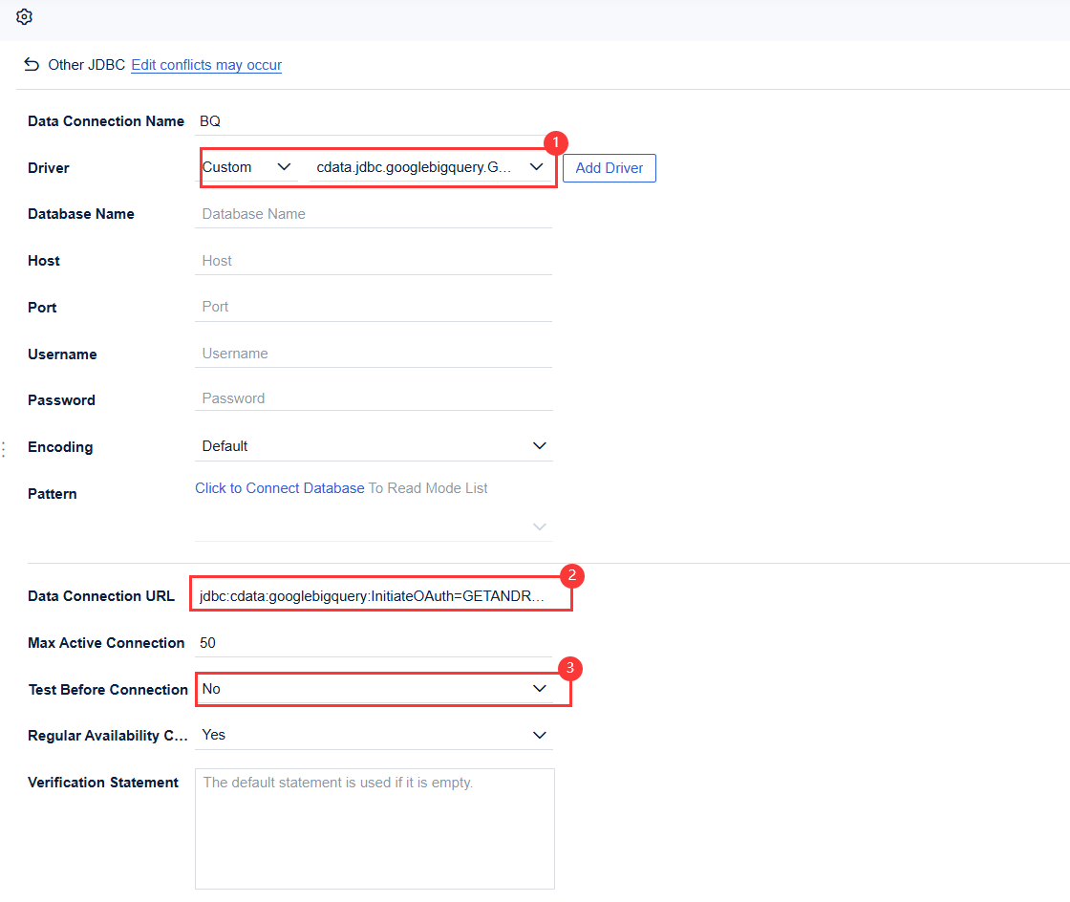
Task: Click the Data Connection Name field with BQ
Action: (374, 120)
